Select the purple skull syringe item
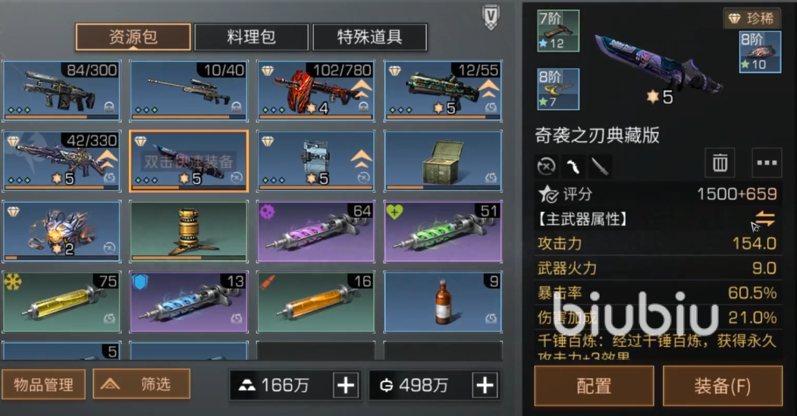The width and height of the screenshot is (797, 416). pos(316,232)
